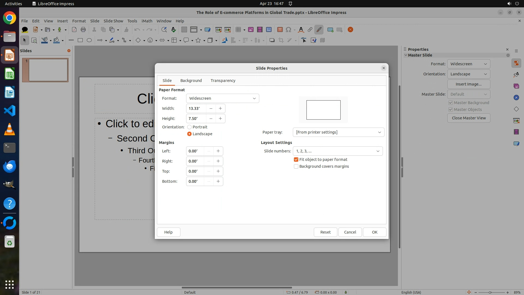
Task: Click the Reset button
Action: 325,232
